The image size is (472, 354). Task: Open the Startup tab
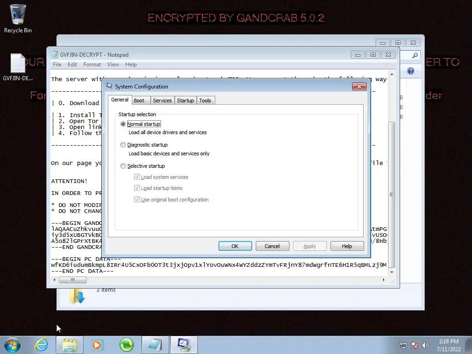185,100
